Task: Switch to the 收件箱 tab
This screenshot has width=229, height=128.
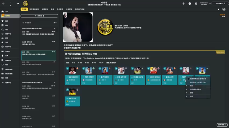Action: click(24, 9)
